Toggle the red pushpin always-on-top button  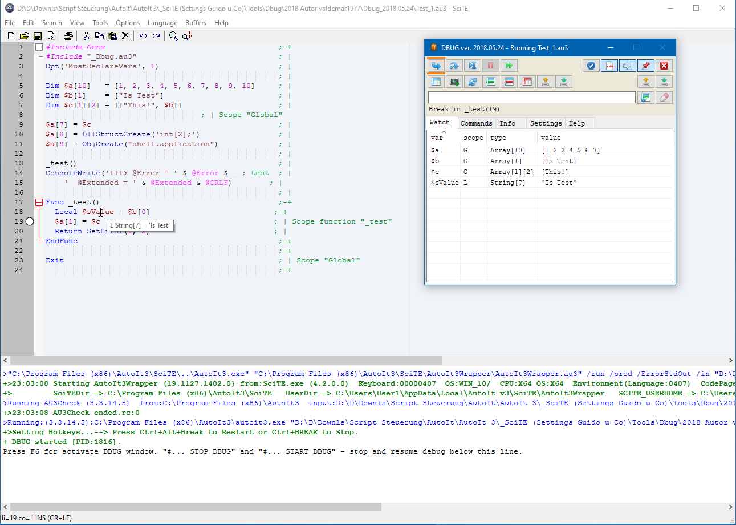tap(645, 66)
